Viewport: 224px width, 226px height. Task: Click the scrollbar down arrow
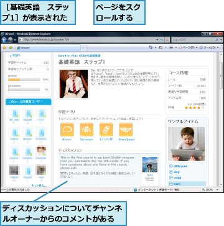tap(221, 185)
